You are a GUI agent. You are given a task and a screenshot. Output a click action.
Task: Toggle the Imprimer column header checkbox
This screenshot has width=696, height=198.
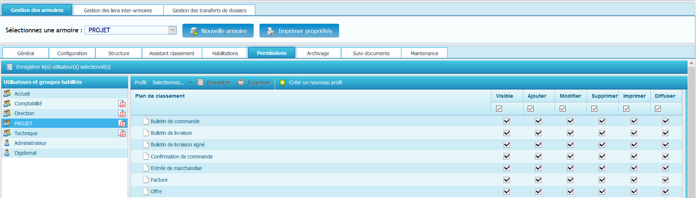(x=626, y=109)
